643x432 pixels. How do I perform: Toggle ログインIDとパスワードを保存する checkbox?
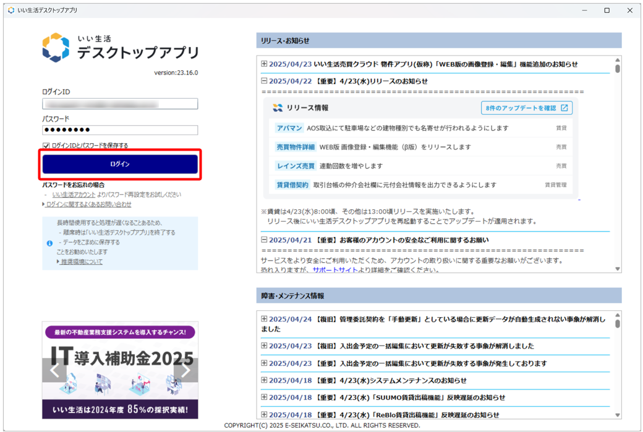point(46,146)
